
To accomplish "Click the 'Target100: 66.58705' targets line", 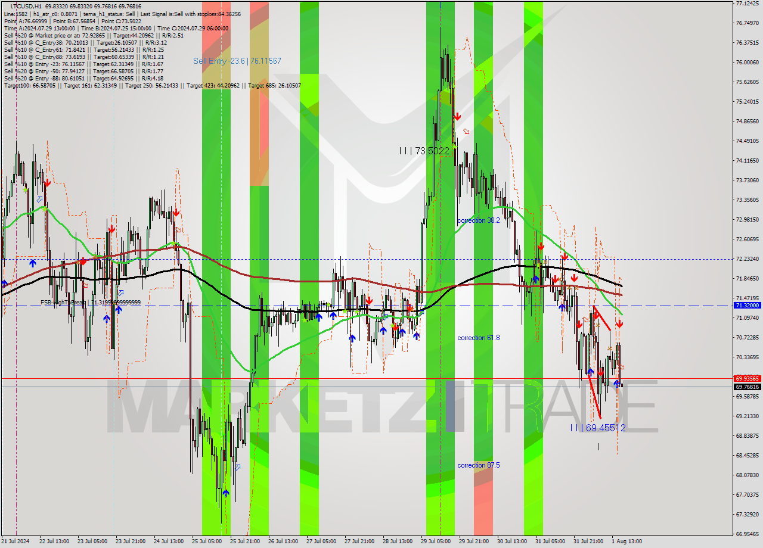I will point(153,86).
